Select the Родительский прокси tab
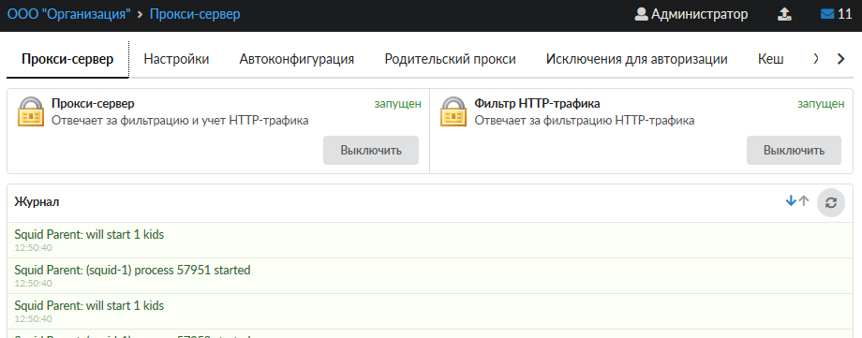Screen dimensions: 862x338 [x=451, y=59]
